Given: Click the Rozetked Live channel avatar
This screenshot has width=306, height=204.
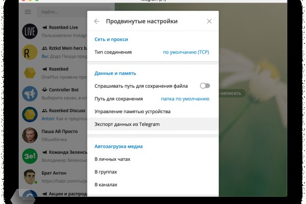Looking at the screenshot, I should pyautogui.click(x=30, y=31).
